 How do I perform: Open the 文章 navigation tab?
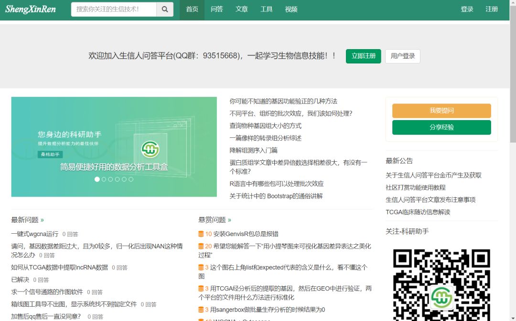tap(242, 10)
